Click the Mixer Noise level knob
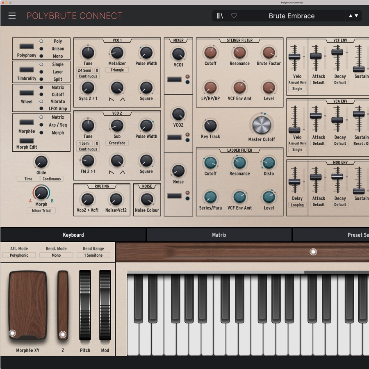 pos(178,171)
